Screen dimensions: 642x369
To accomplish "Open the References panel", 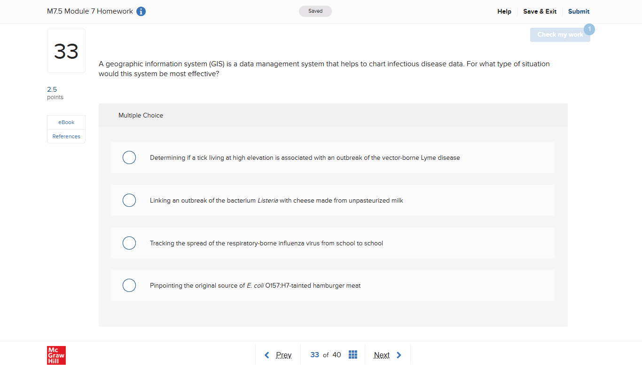I will pyautogui.click(x=66, y=136).
